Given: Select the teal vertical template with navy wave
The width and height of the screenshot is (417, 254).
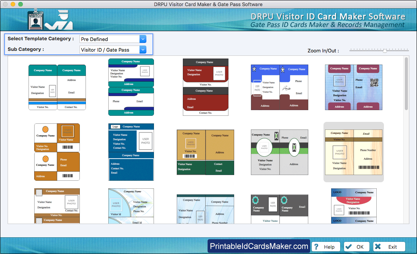Looking at the screenshot, I should (x=131, y=87).
